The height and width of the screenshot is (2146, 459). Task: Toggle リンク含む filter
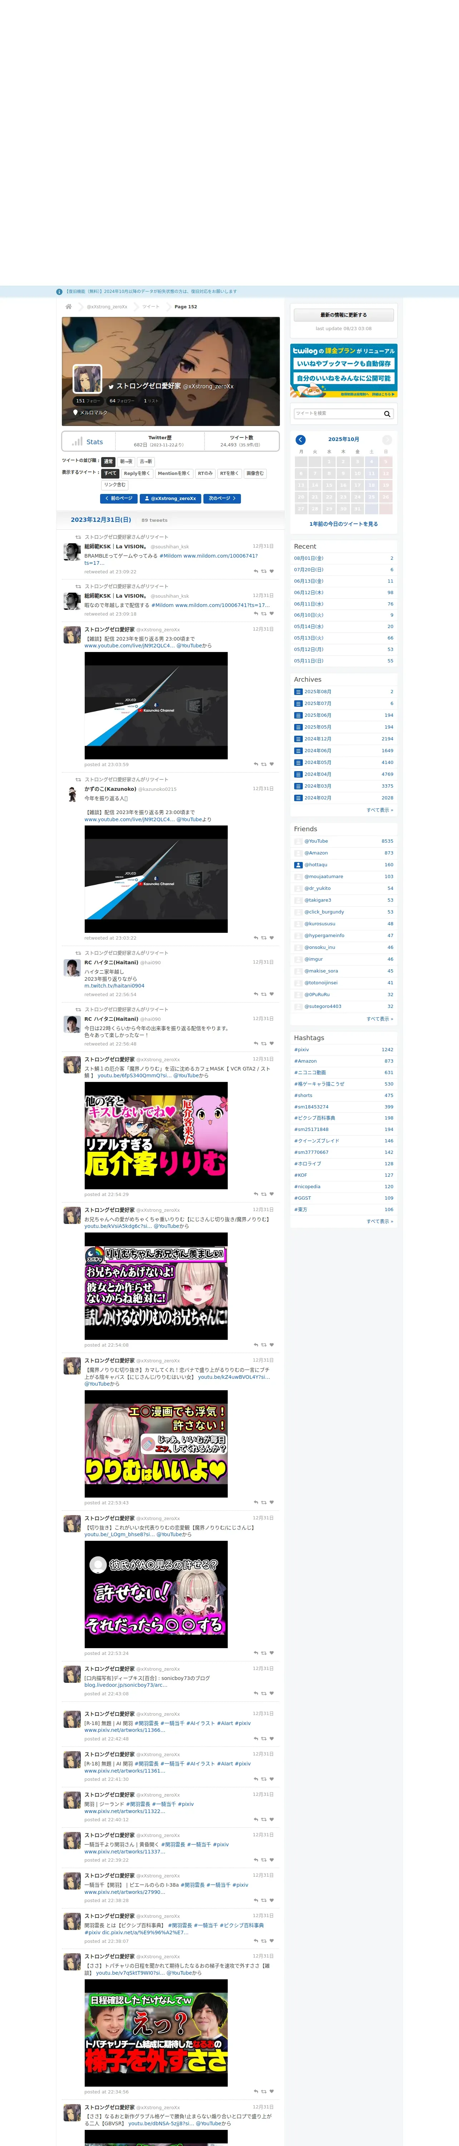(x=115, y=485)
